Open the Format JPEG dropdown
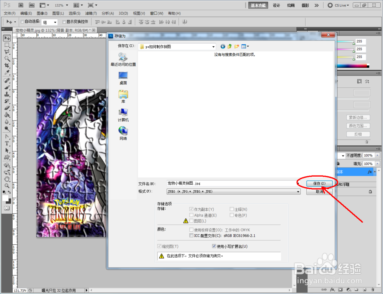383x294 pixels. (x=298, y=192)
